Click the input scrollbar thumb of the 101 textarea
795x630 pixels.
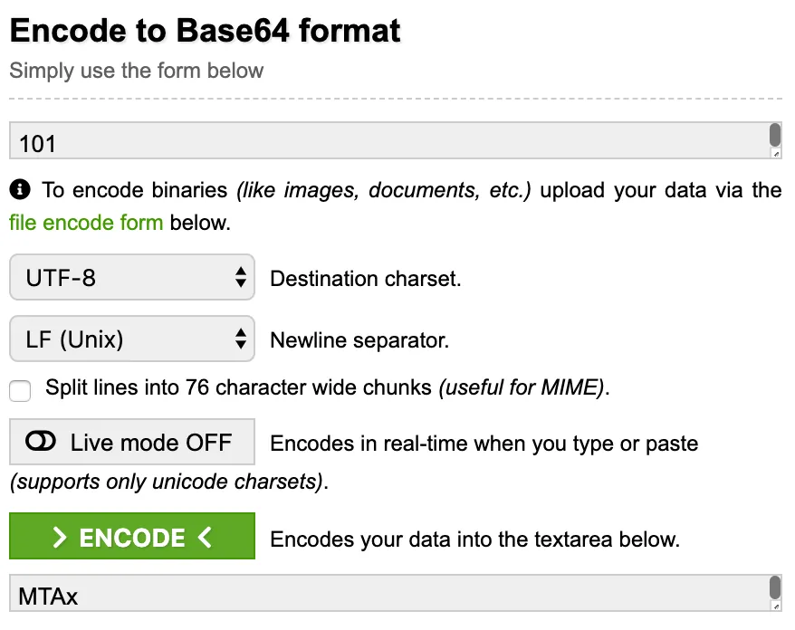pyautogui.click(x=775, y=135)
